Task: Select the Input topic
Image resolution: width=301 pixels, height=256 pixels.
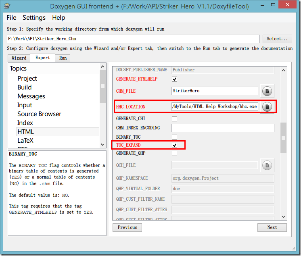Action: coord(25,105)
